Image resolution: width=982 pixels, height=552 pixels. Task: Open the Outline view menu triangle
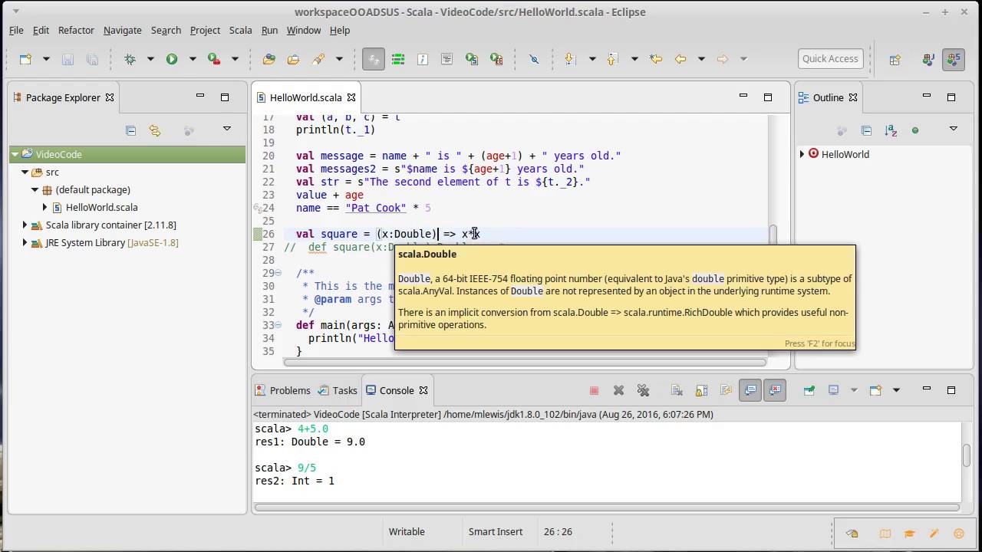[x=953, y=129]
